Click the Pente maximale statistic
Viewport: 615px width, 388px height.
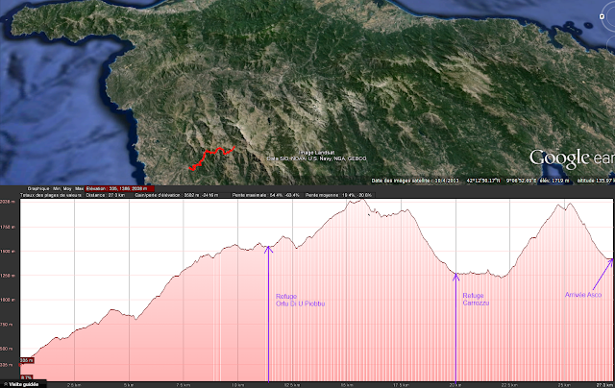coord(265,195)
